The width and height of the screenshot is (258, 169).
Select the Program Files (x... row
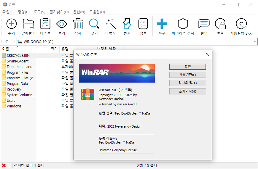[37, 78]
